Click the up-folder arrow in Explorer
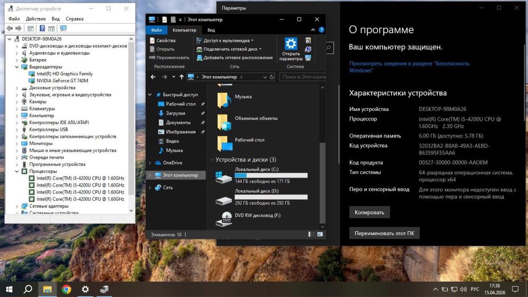 (x=182, y=77)
